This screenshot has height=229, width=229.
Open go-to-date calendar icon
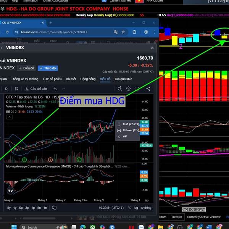coord(54,208)
